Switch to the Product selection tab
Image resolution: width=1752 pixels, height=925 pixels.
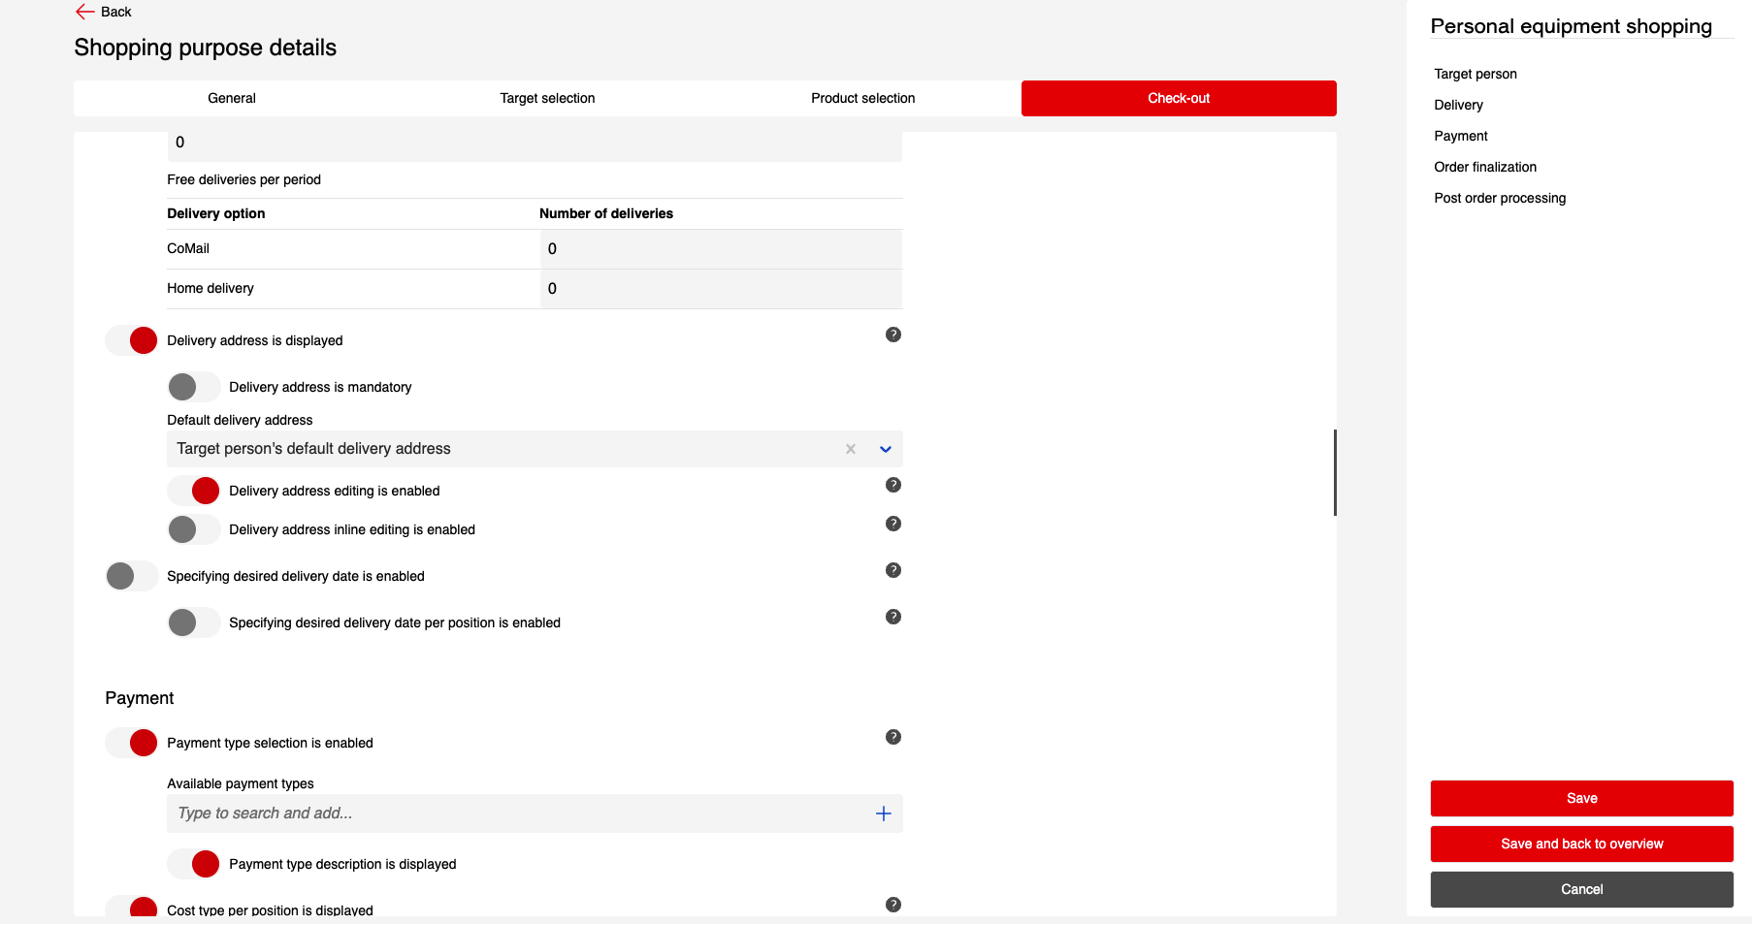pos(862,98)
